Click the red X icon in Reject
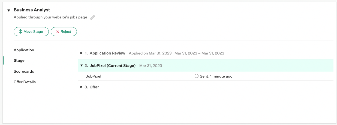 pyautogui.click(x=58, y=32)
